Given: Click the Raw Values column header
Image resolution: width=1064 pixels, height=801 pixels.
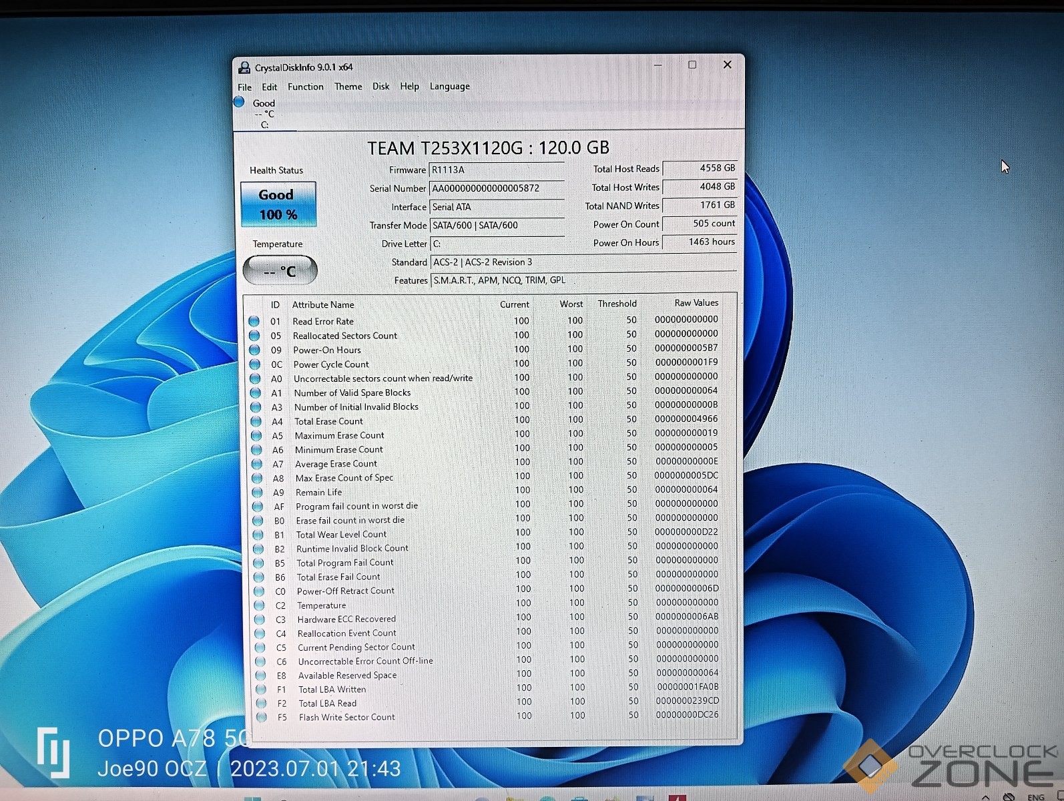Looking at the screenshot, I should (x=696, y=303).
